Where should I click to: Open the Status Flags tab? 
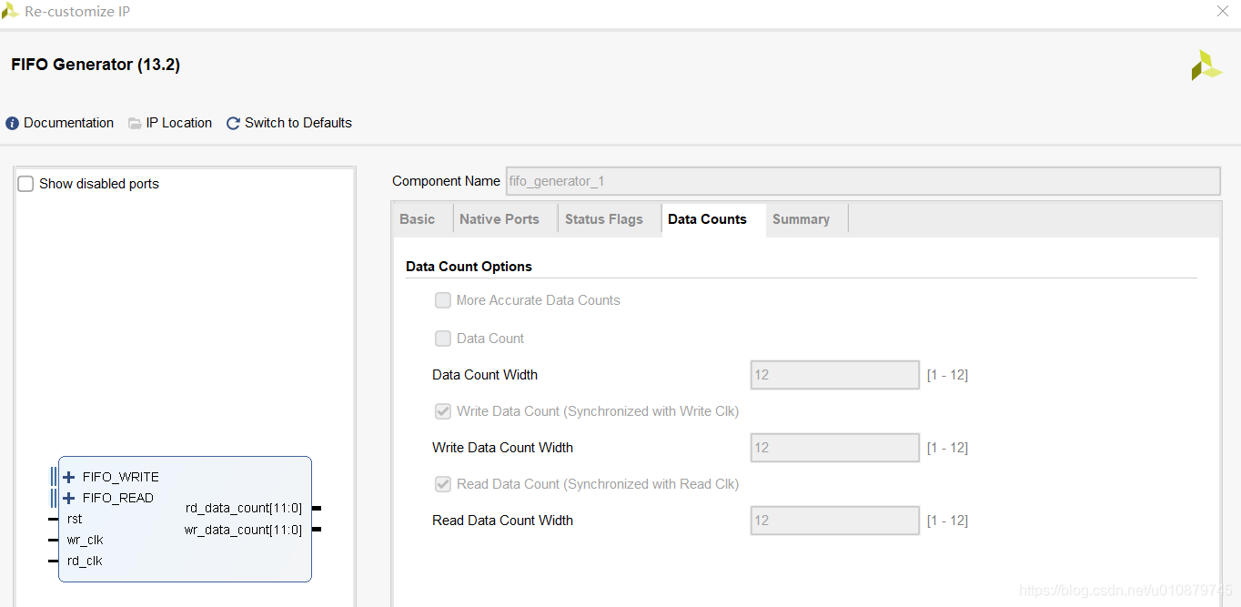click(604, 219)
